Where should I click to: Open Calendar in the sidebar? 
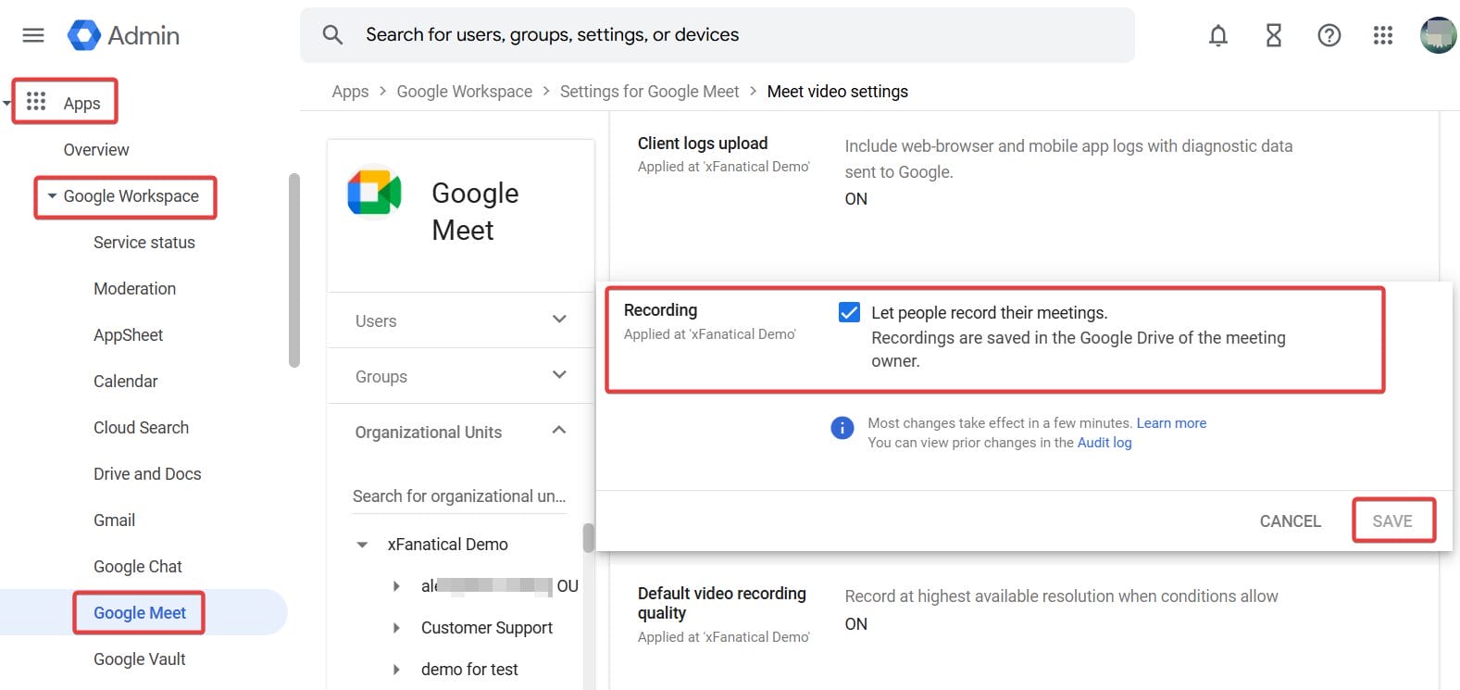coord(126,382)
